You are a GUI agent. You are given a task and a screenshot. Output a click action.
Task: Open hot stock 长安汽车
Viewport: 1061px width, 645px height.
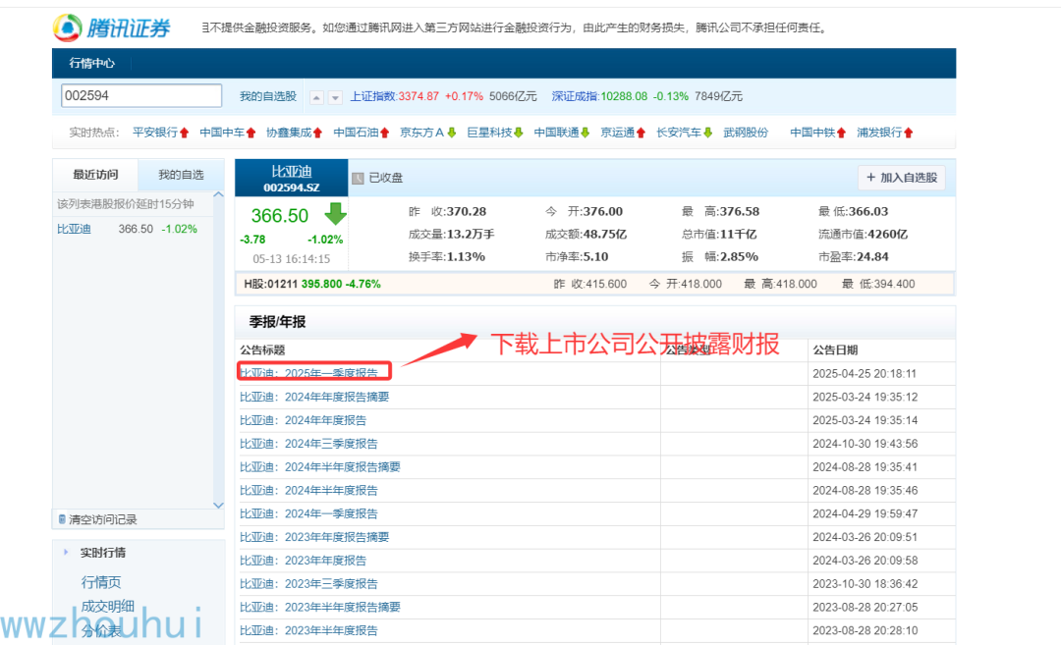point(679,133)
